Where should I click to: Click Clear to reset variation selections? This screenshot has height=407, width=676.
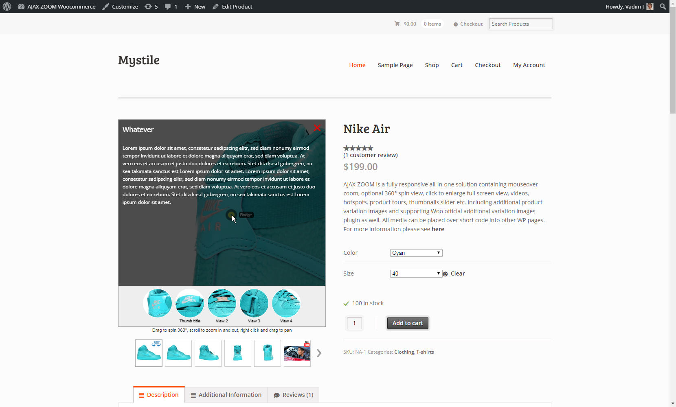pyautogui.click(x=454, y=274)
